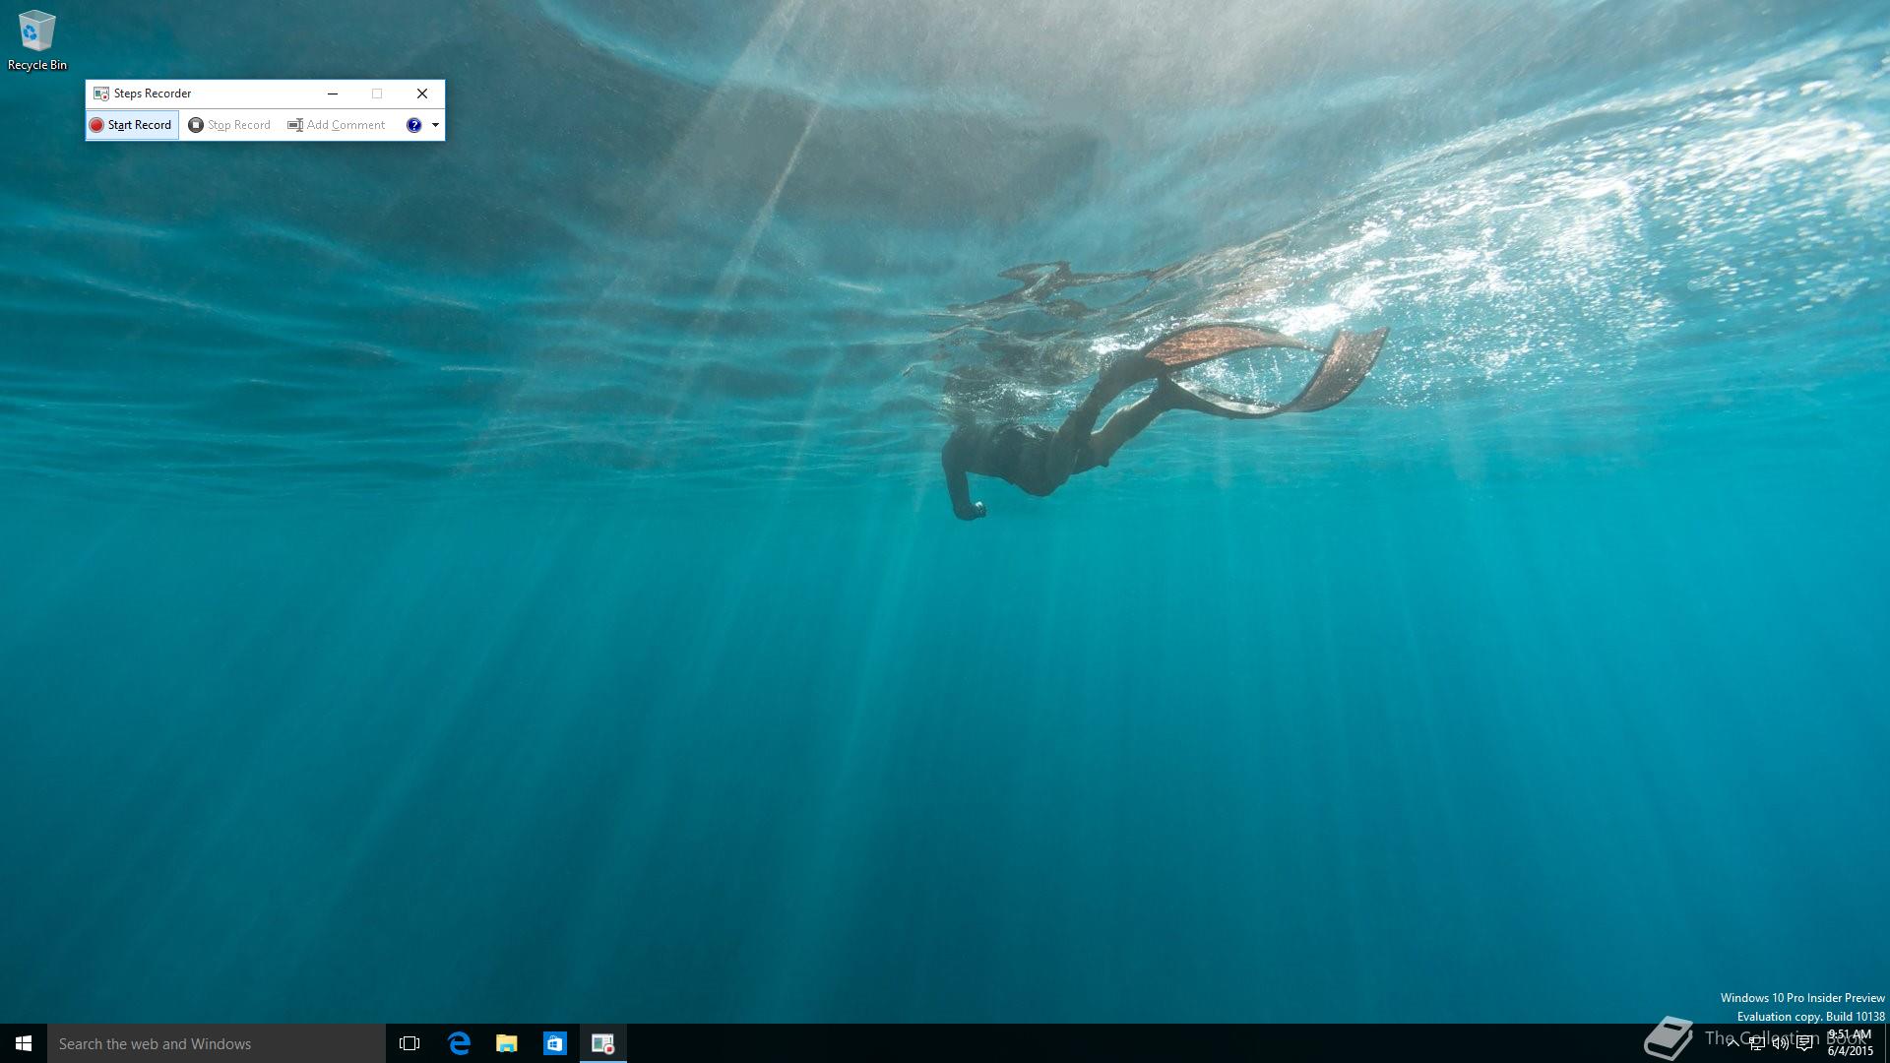
Task: Open the network status tray icon
Action: (1757, 1043)
